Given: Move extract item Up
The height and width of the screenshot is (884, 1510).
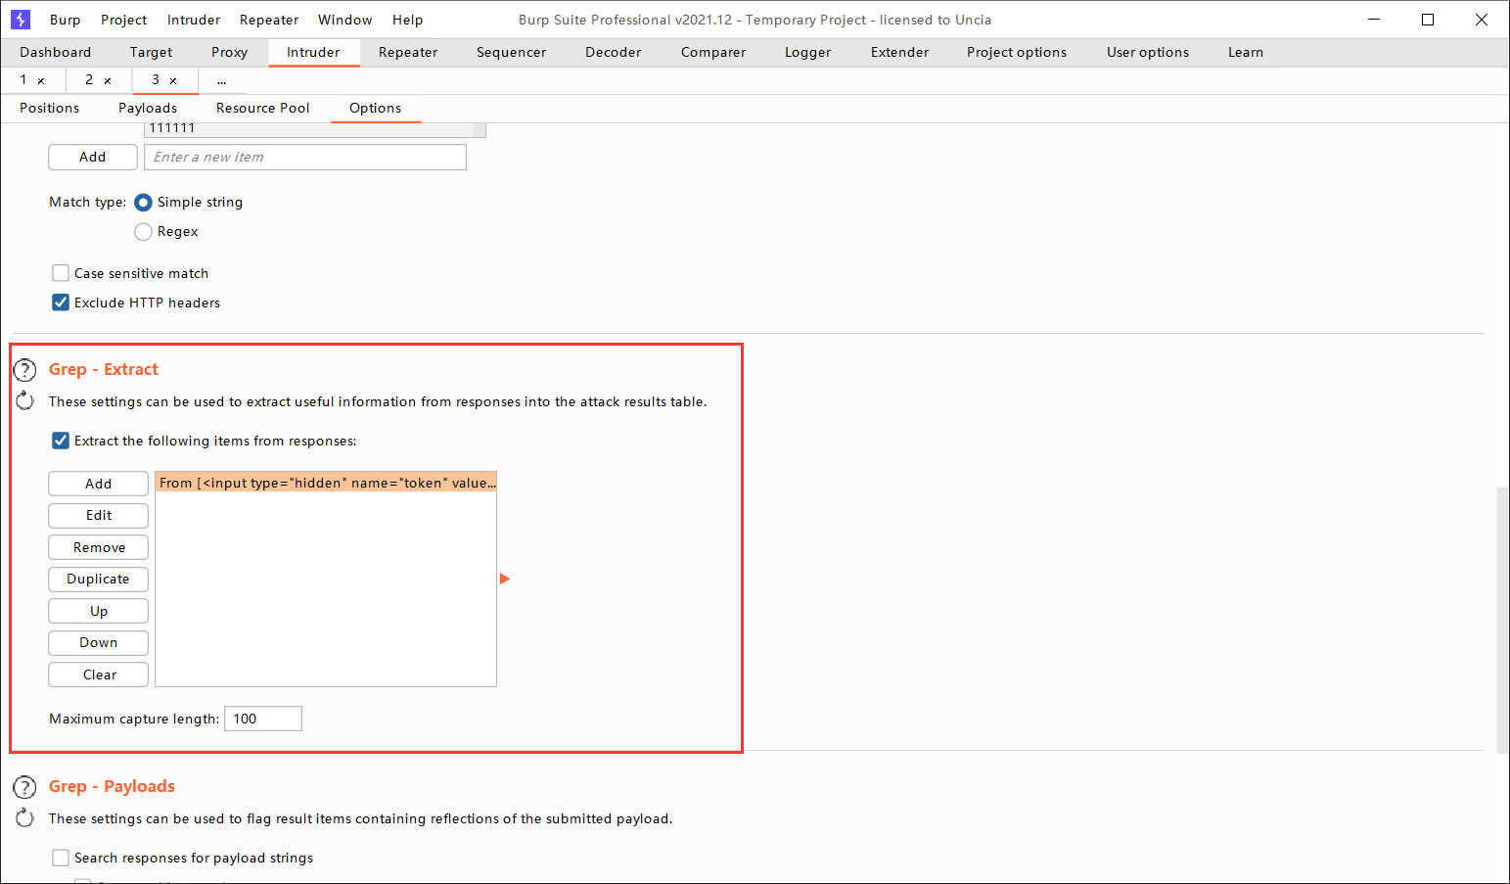Looking at the screenshot, I should [x=98, y=611].
